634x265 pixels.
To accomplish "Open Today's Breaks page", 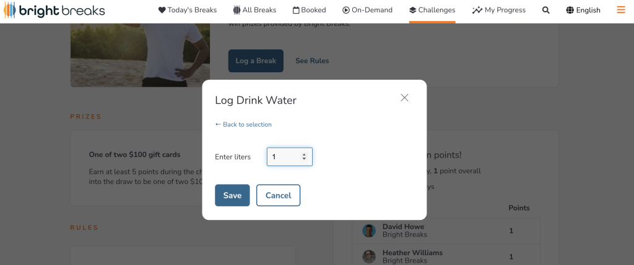I will pyautogui.click(x=188, y=10).
